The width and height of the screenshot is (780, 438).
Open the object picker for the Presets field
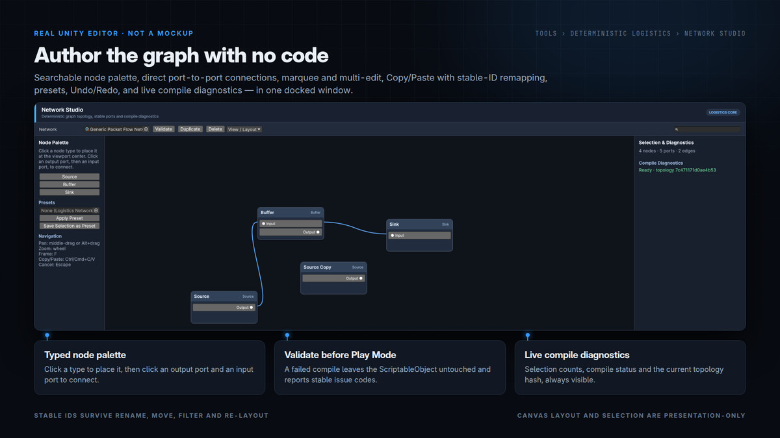[x=96, y=210]
